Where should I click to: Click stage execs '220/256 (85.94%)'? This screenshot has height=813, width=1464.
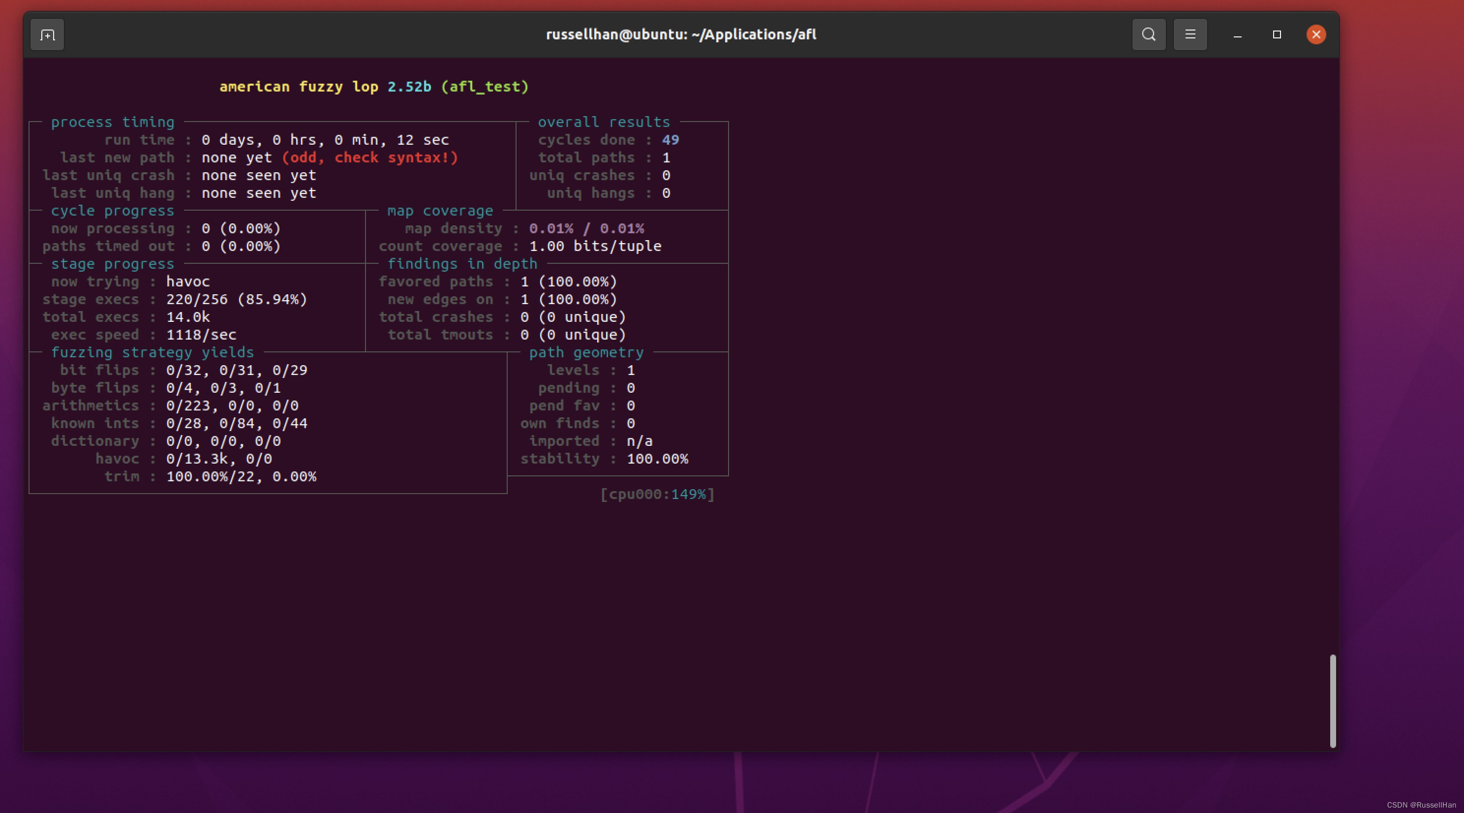click(x=237, y=299)
